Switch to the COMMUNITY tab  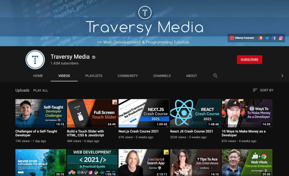click(128, 76)
